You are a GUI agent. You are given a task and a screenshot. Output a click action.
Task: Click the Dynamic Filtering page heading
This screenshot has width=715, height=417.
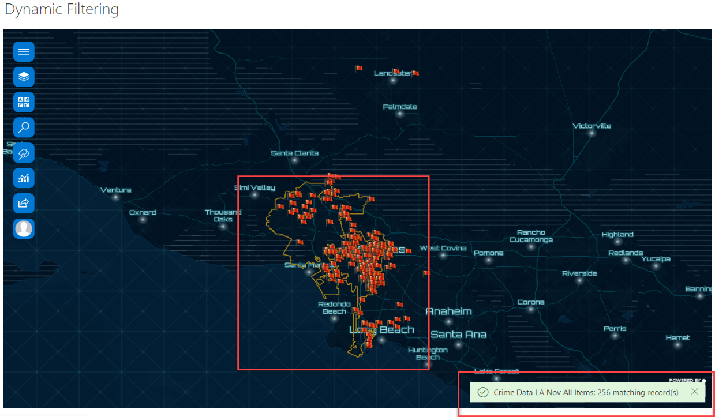click(62, 9)
